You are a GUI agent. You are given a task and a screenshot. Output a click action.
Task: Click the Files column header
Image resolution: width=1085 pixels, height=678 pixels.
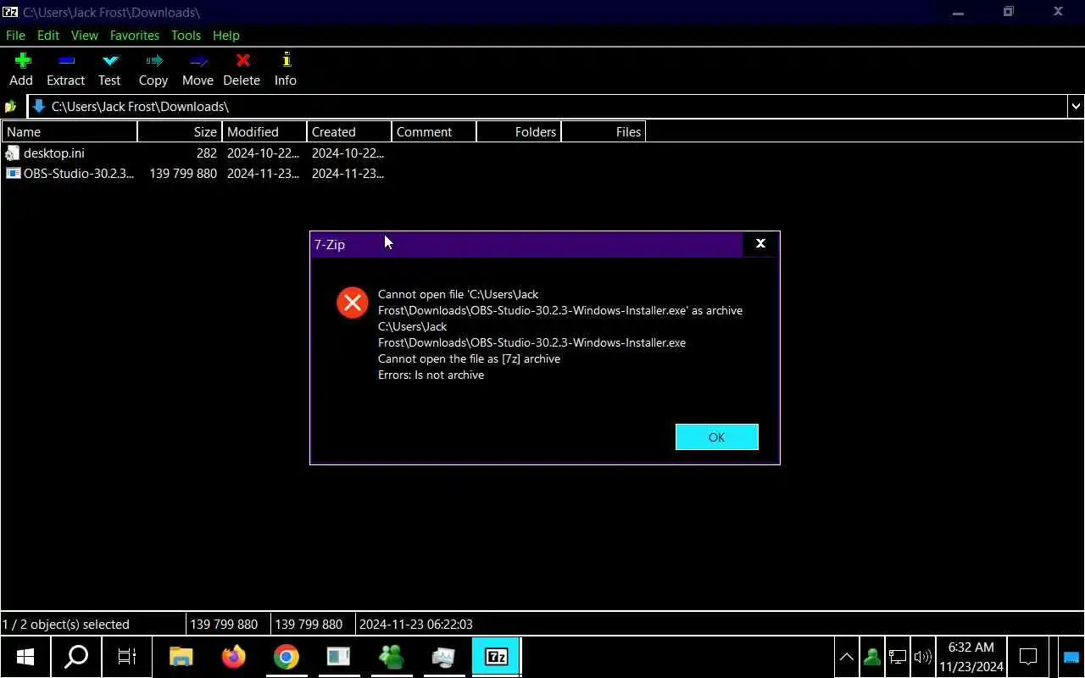(x=604, y=131)
